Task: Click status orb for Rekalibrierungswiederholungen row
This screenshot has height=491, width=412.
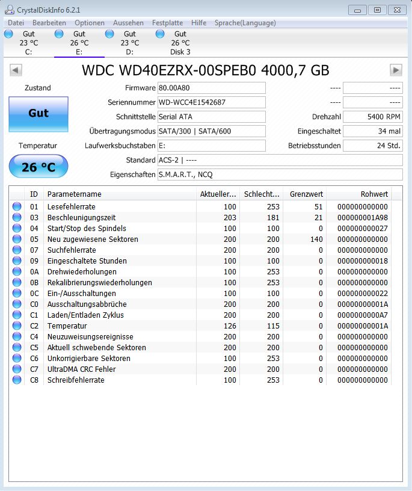Action: point(17,282)
